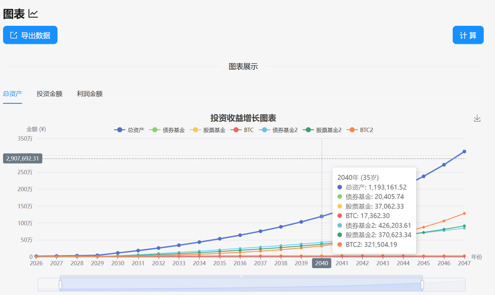Click the 总资产 data point for 2036
This screenshot has width=495, height=295.
(x=240, y=235)
